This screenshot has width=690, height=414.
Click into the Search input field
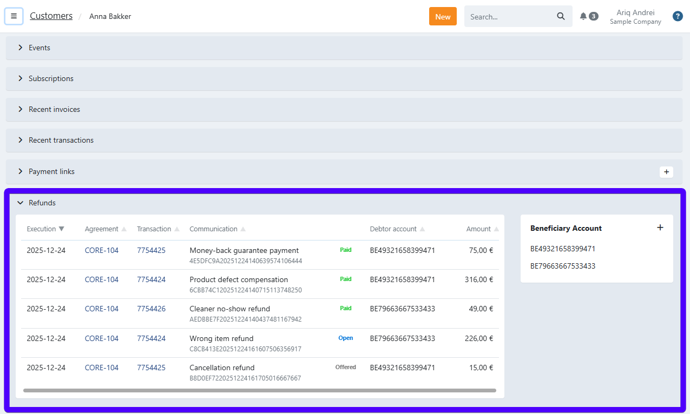509,16
